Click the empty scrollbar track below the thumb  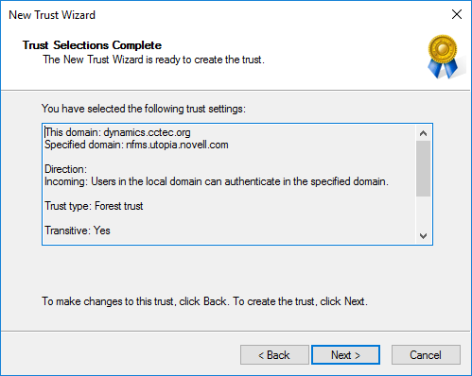[423, 213]
